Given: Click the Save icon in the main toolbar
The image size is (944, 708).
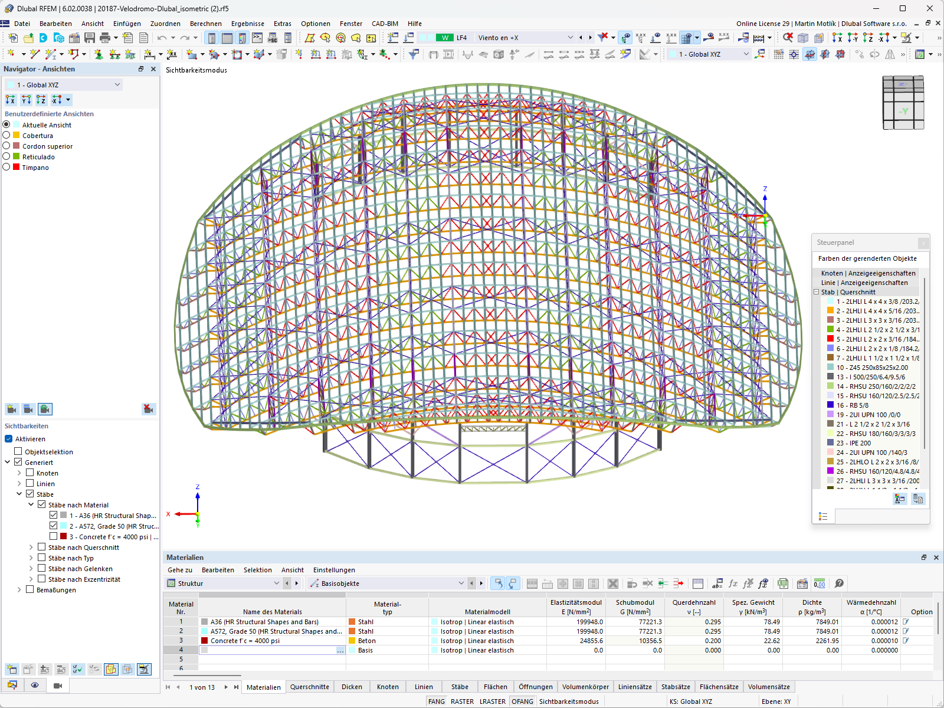Looking at the screenshot, I should tap(90, 37).
